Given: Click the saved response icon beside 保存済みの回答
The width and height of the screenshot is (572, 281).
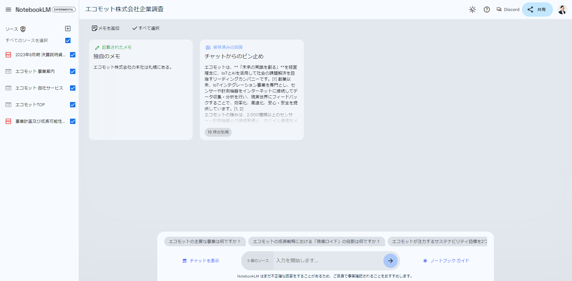Looking at the screenshot, I should click(x=208, y=48).
